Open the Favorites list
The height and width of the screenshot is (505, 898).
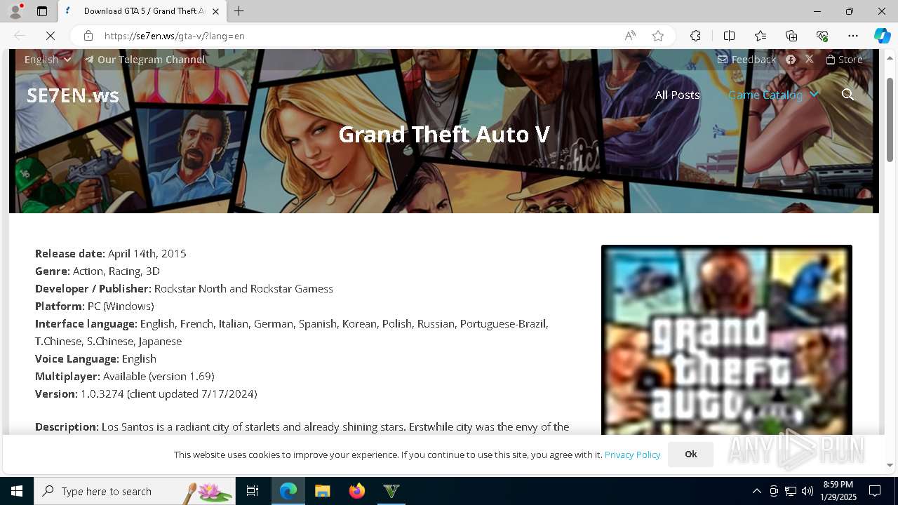pos(760,36)
